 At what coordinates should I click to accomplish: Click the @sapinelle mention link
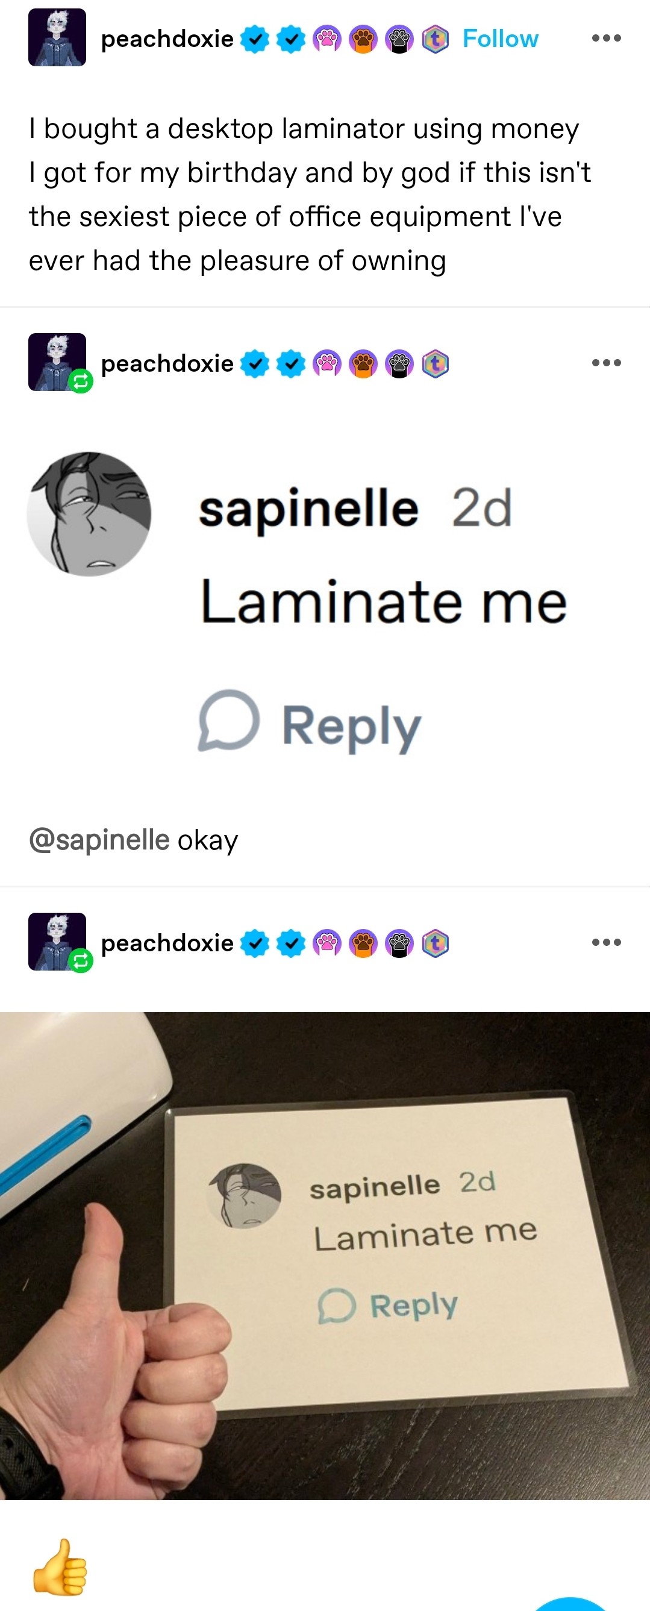[x=99, y=840]
